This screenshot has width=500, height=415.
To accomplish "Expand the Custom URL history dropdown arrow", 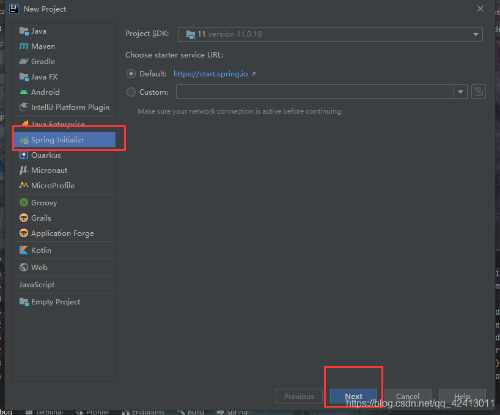I will point(460,92).
